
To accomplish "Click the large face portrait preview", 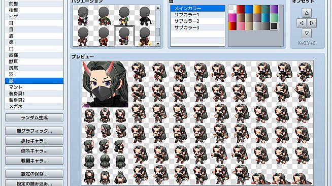I will pyautogui.click(x=105, y=84).
